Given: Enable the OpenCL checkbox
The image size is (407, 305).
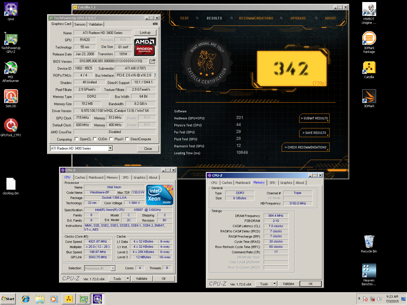Looking at the screenshot, I should coord(76,139).
